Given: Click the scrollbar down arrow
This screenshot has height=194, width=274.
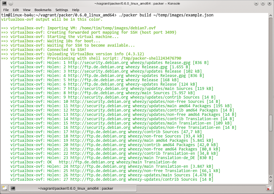Looking at the screenshot, I should 271,182.
